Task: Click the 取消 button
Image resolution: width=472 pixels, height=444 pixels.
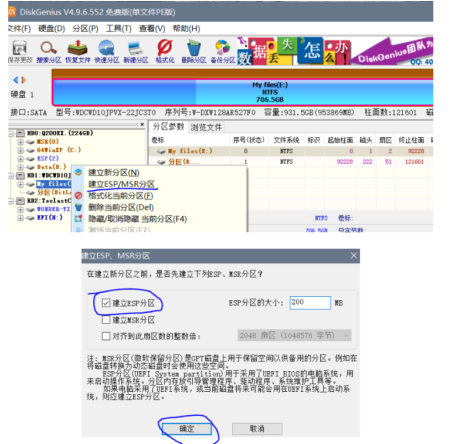Action: [x=257, y=429]
